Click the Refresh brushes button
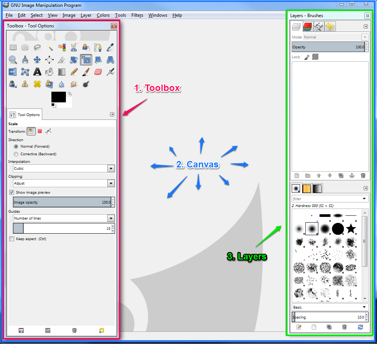The height and width of the screenshot is (344, 377). pos(360,327)
